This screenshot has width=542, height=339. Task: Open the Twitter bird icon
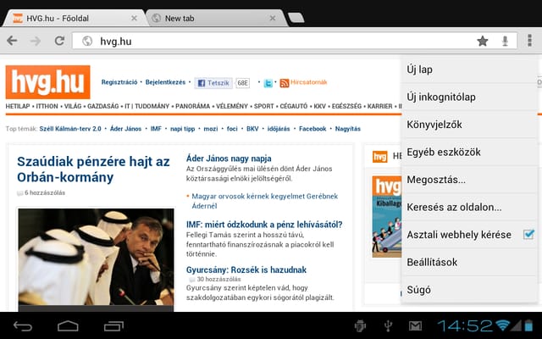pos(268,83)
